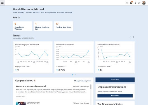
Task: Open the hamburger navigation menu
Action: (x=2, y=3)
